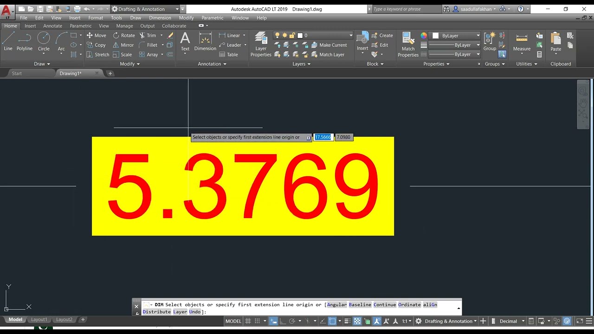The height and width of the screenshot is (334, 594).
Task: Select the Line drawing tool
Action: 8,42
